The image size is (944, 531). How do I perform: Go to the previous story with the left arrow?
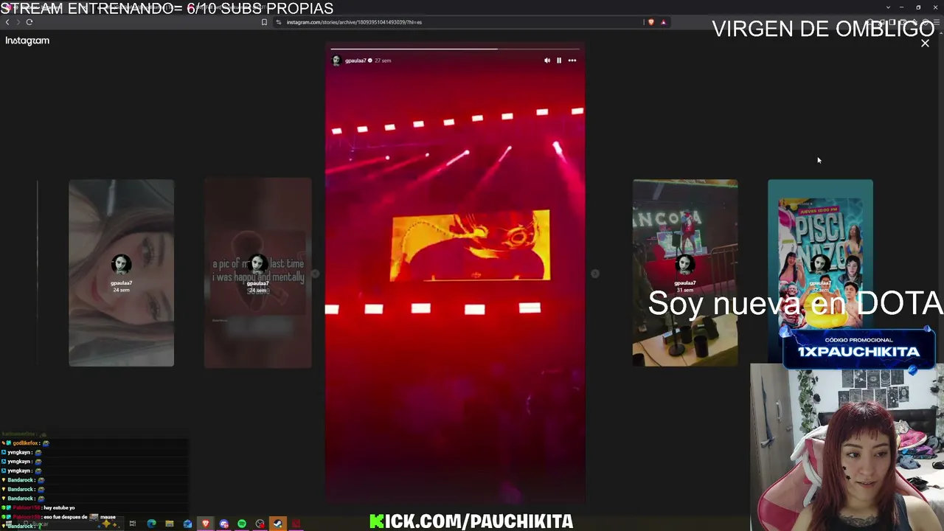[315, 274]
